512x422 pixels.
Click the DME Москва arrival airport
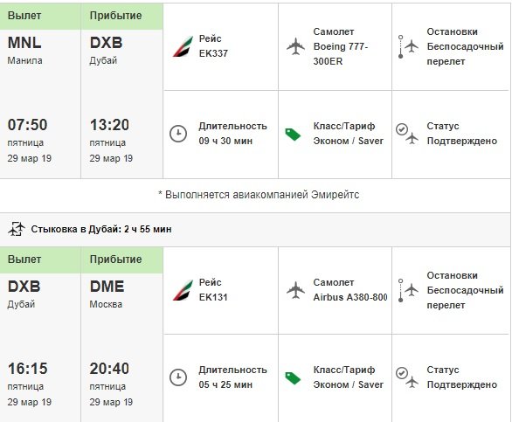click(x=107, y=294)
